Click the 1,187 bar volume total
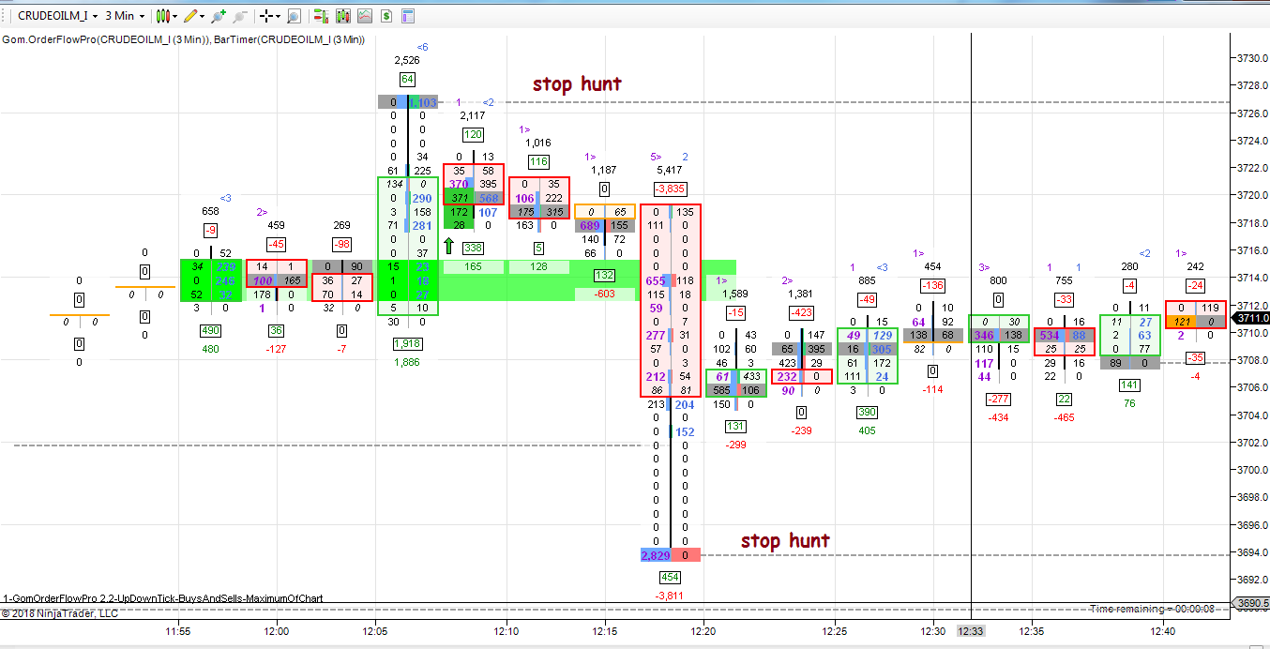Viewport: 1270px width, 649px height. coord(605,171)
